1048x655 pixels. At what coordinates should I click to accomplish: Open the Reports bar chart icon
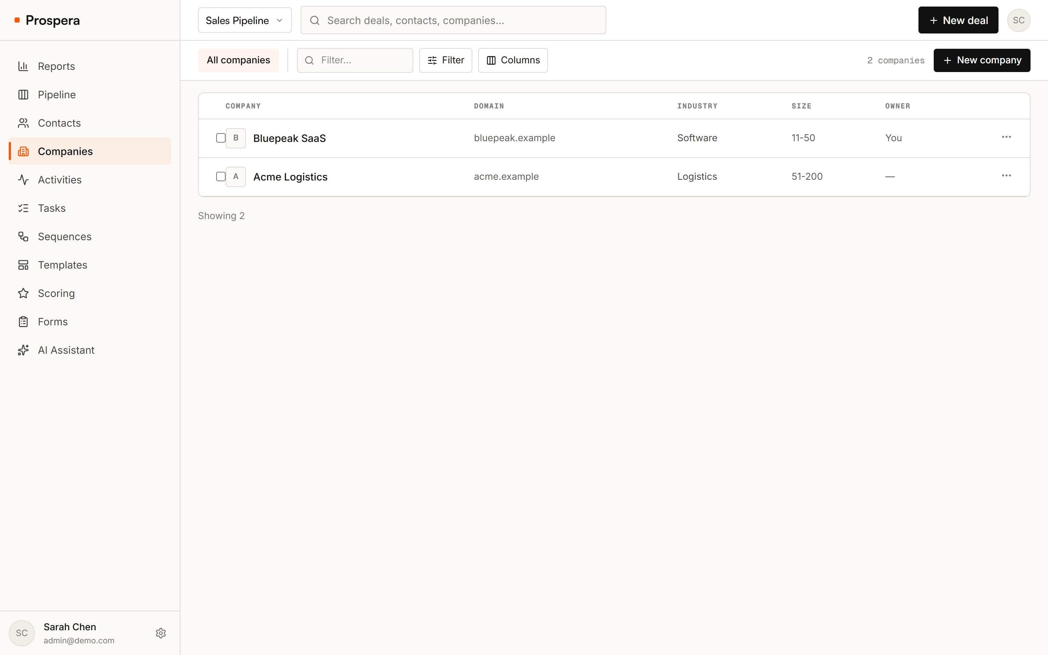tap(23, 66)
